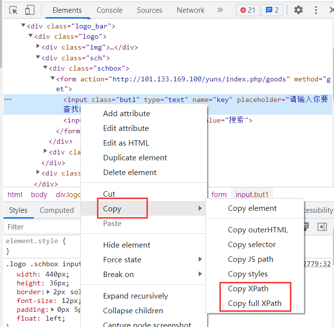
Task: Choose Copy styles
Action: 248,274
